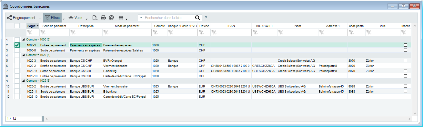Click the filter funnel under code postal
The height and width of the screenshot is (127, 423).
coord(351,32)
